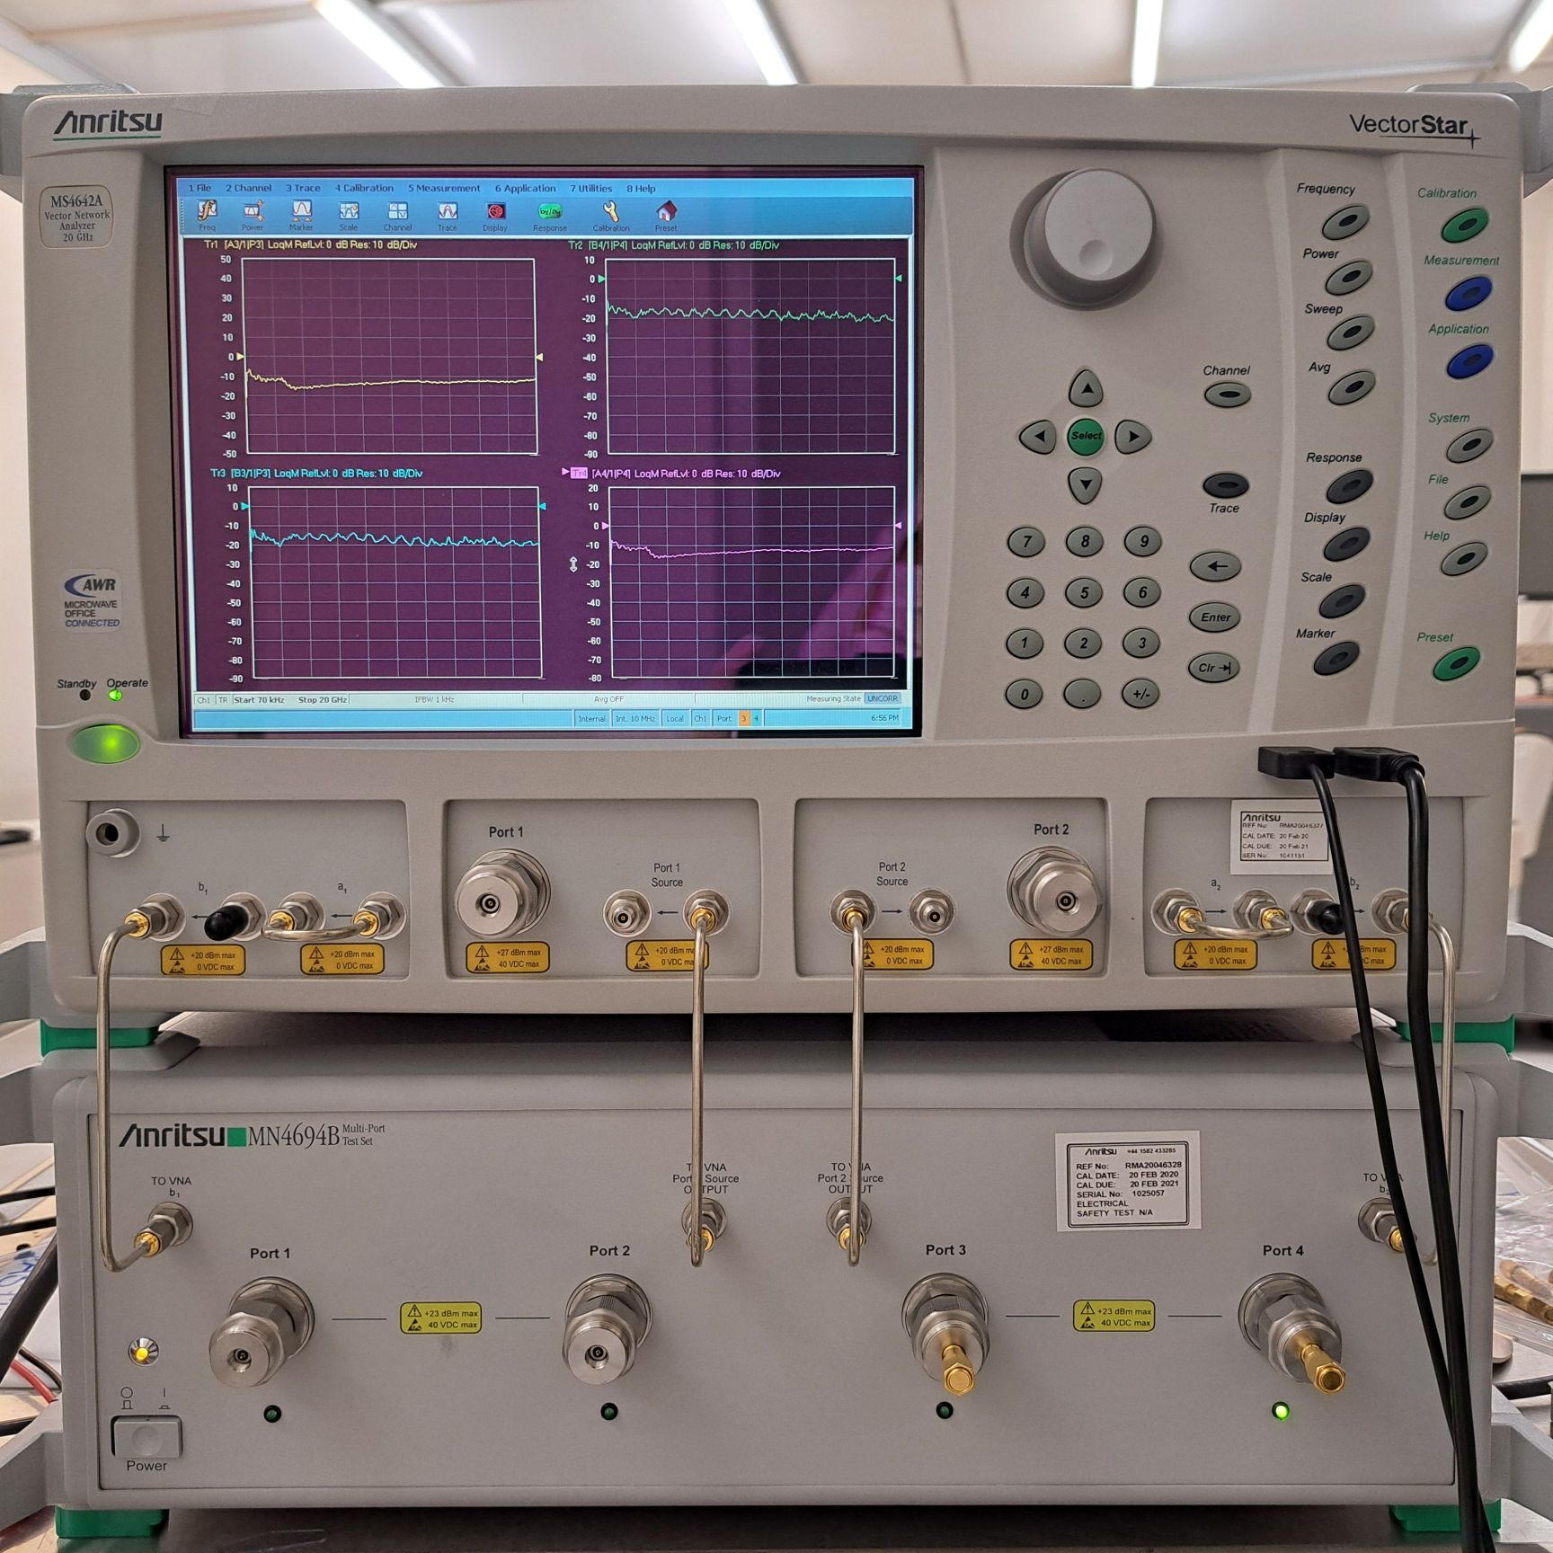Click the Calibration wrench toolbar icon
Viewport: 1553px width, 1553px height.
tap(611, 215)
